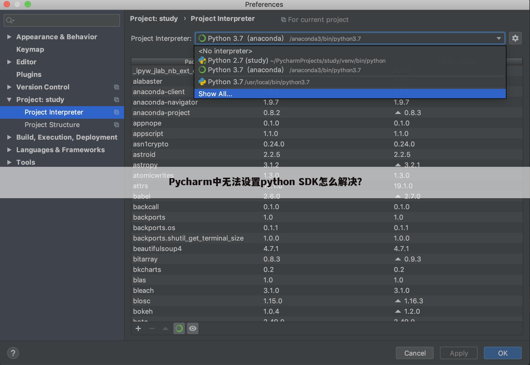The height and width of the screenshot is (365, 530).
Task: Click the upgrade package arrow icon
Action: coord(165,328)
